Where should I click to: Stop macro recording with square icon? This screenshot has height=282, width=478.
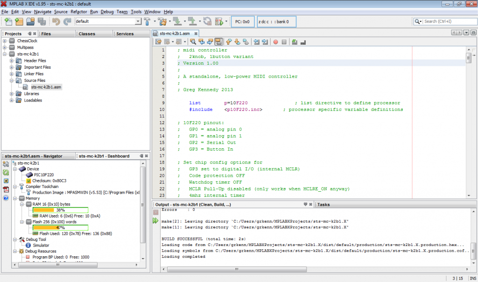coord(284,42)
